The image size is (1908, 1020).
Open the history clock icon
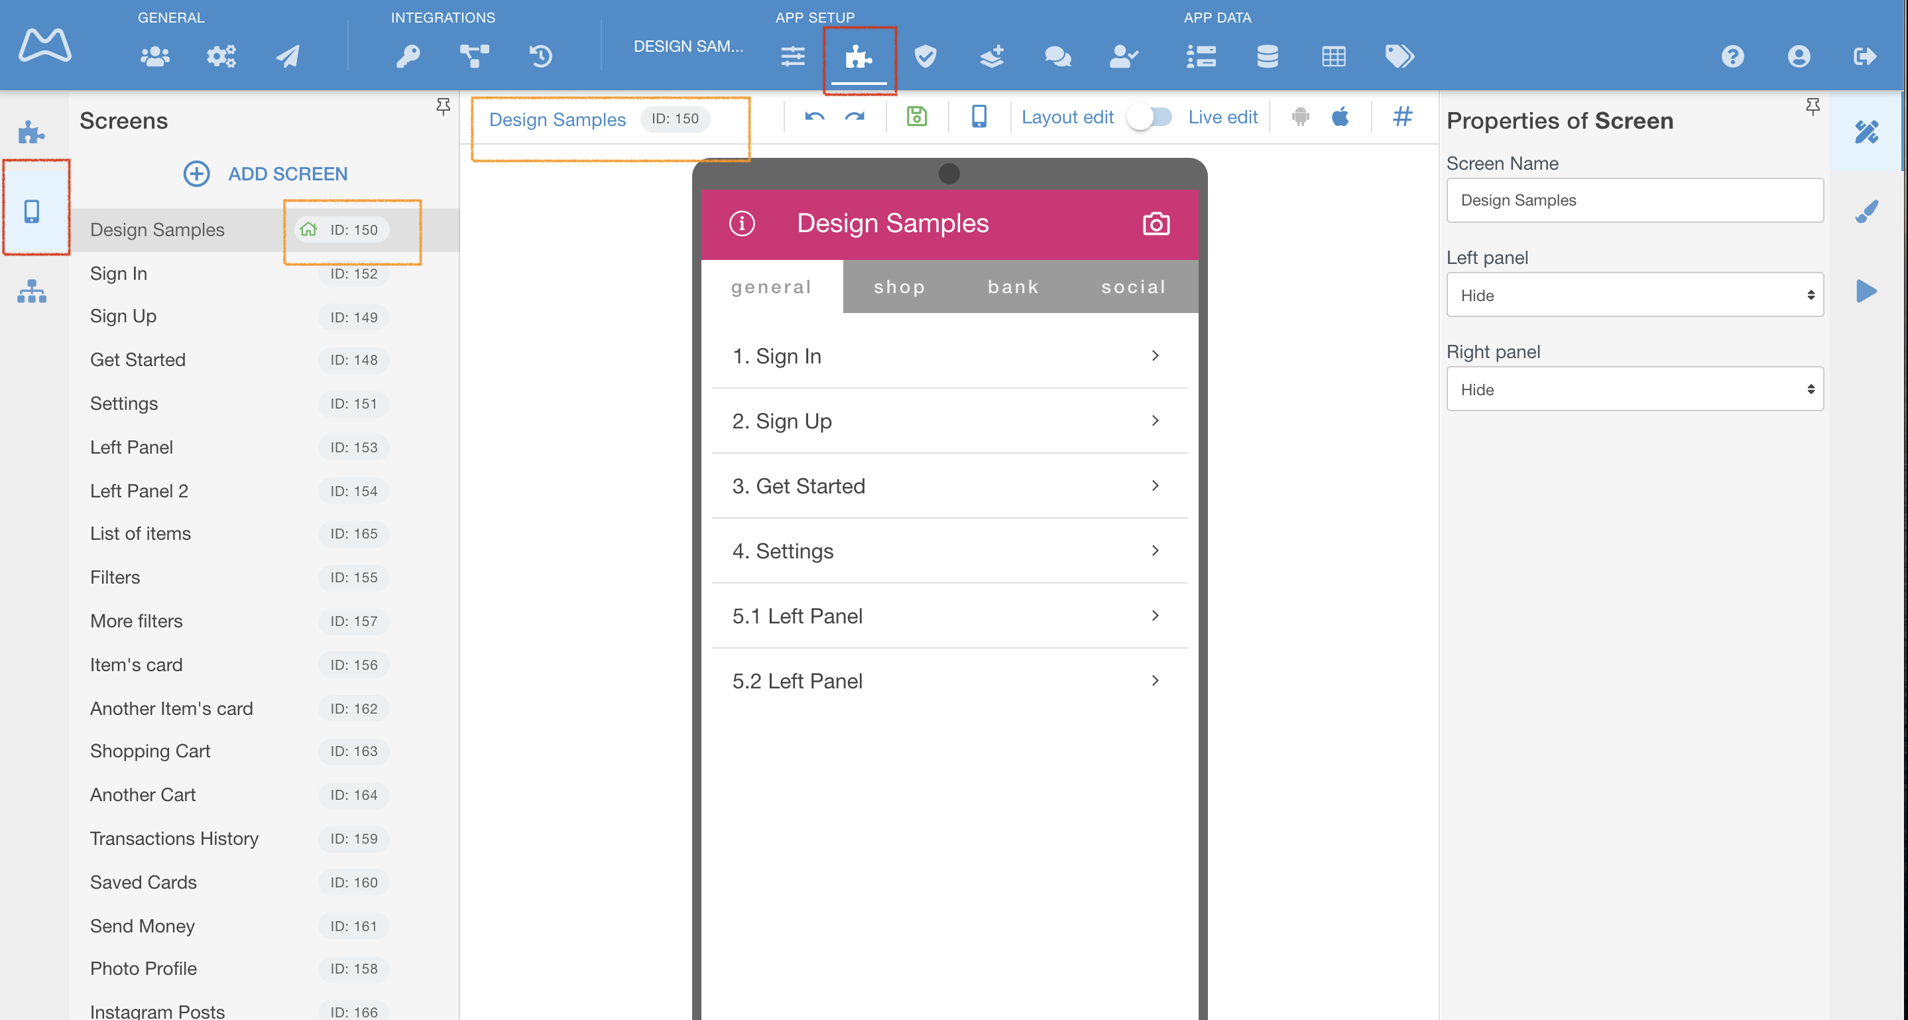tap(541, 56)
